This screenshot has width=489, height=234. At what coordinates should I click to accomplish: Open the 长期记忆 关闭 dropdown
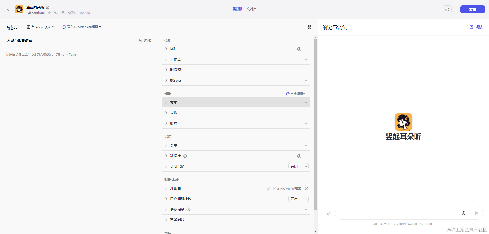(298, 166)
